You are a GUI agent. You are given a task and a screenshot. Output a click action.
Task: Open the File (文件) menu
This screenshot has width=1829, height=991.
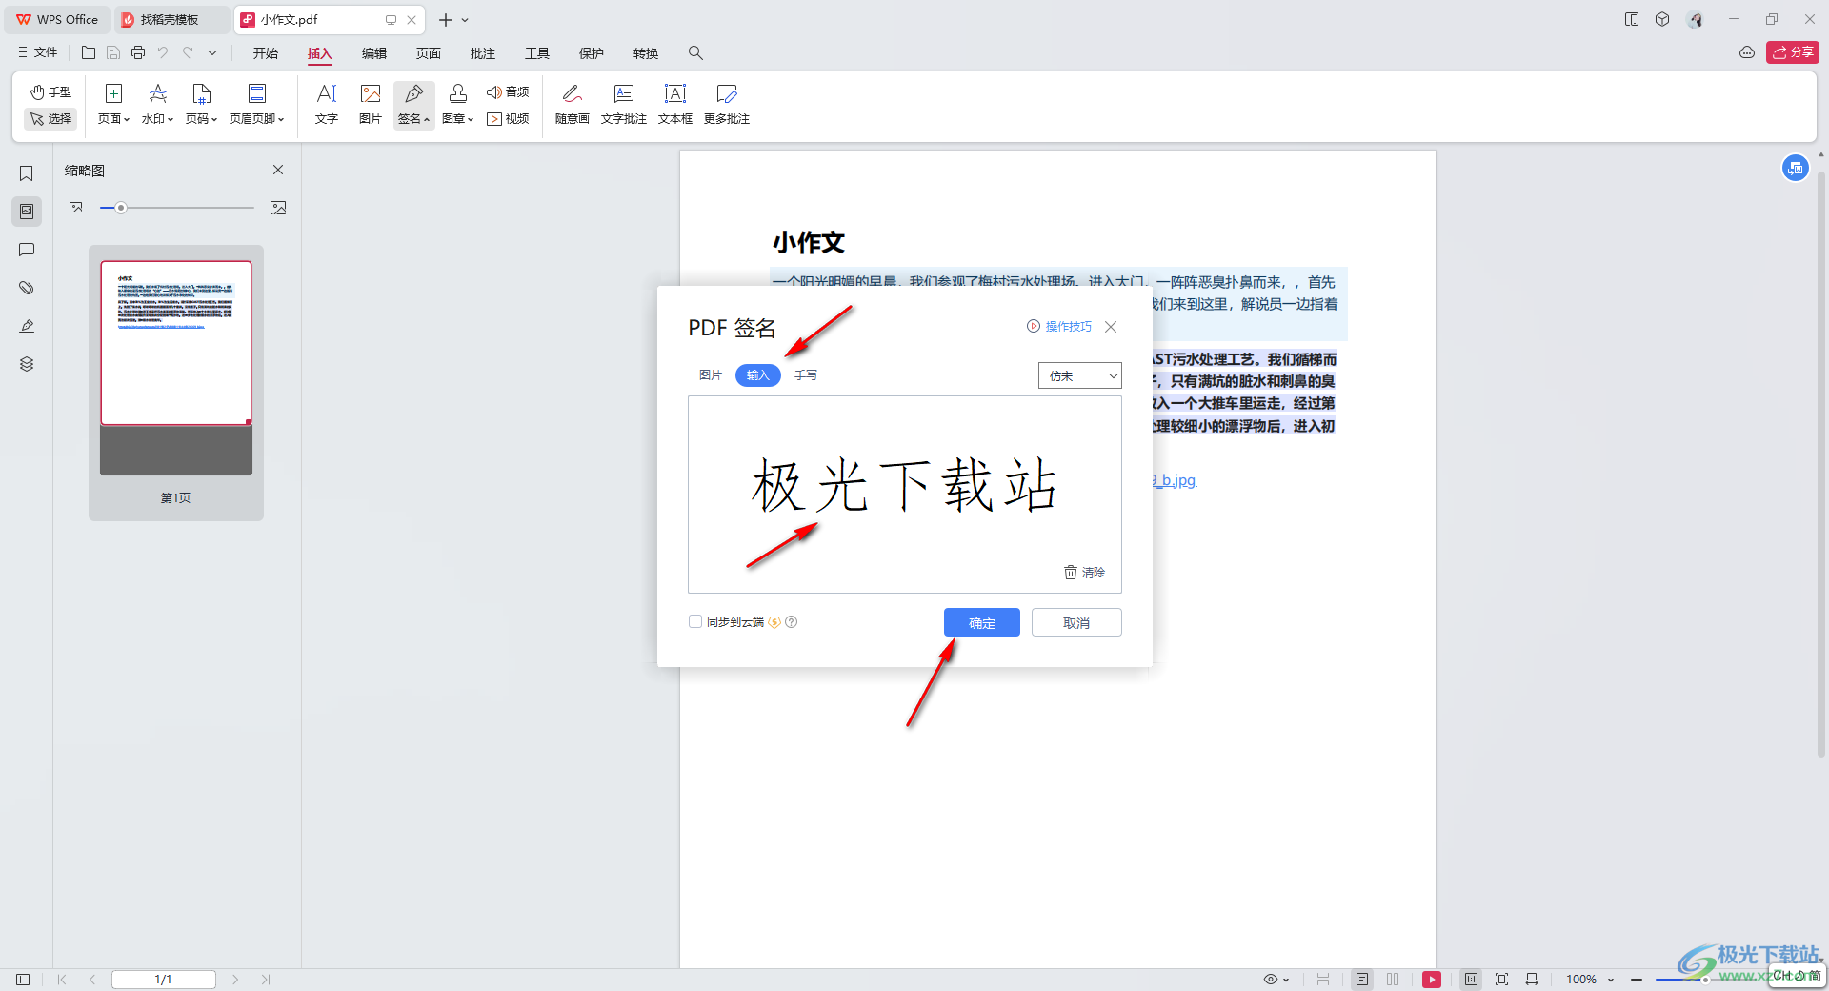[x=38, y=53]
